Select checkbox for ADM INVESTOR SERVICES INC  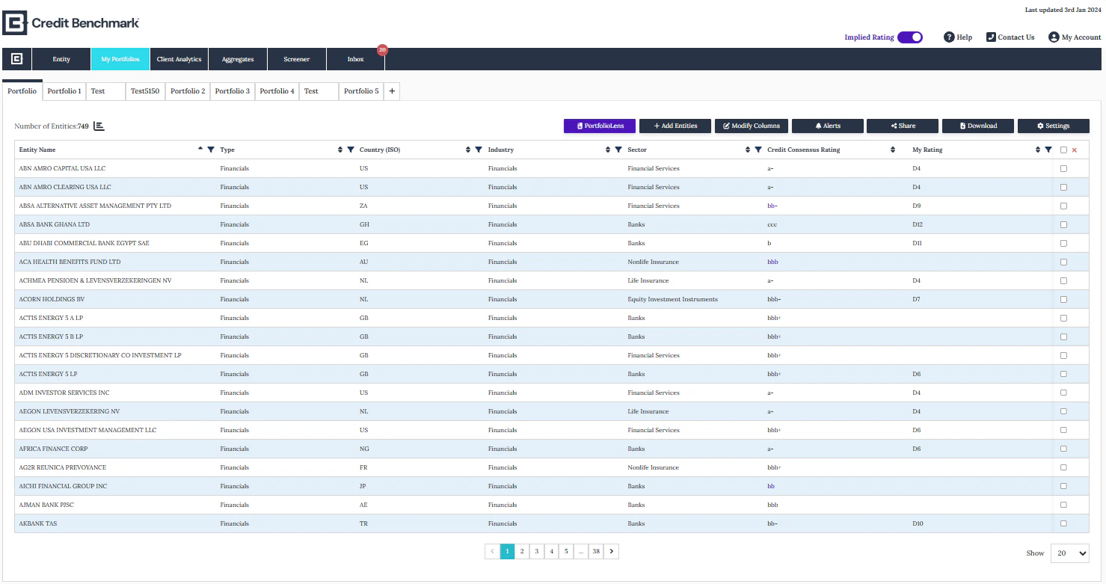coord(1063,393)
